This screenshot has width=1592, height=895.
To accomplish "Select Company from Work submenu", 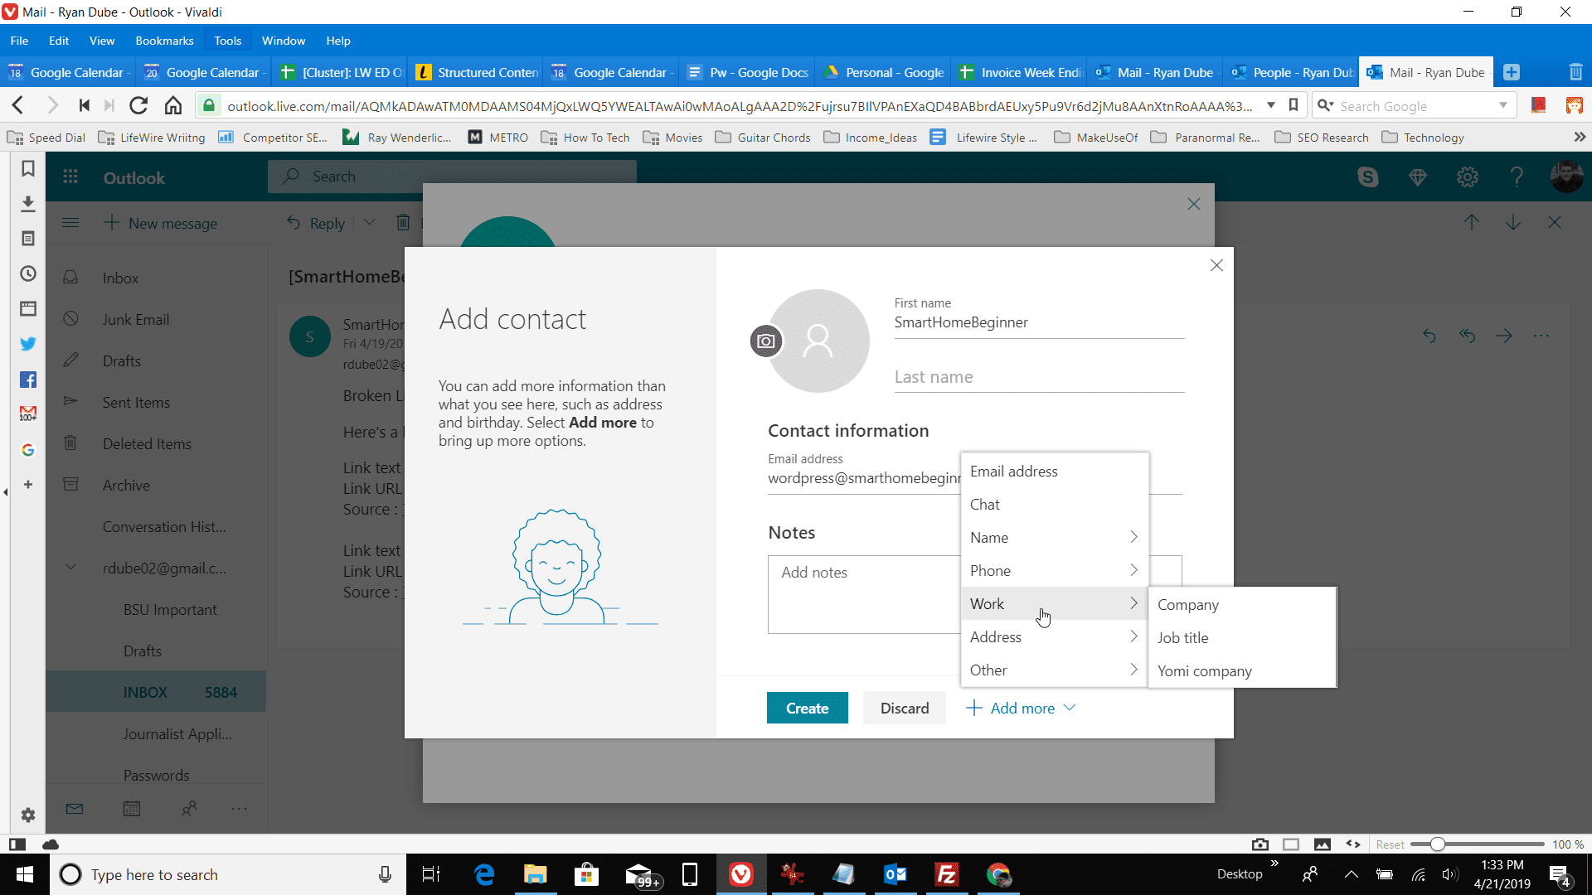I will pyautogui.click(x=1188, y=604).
